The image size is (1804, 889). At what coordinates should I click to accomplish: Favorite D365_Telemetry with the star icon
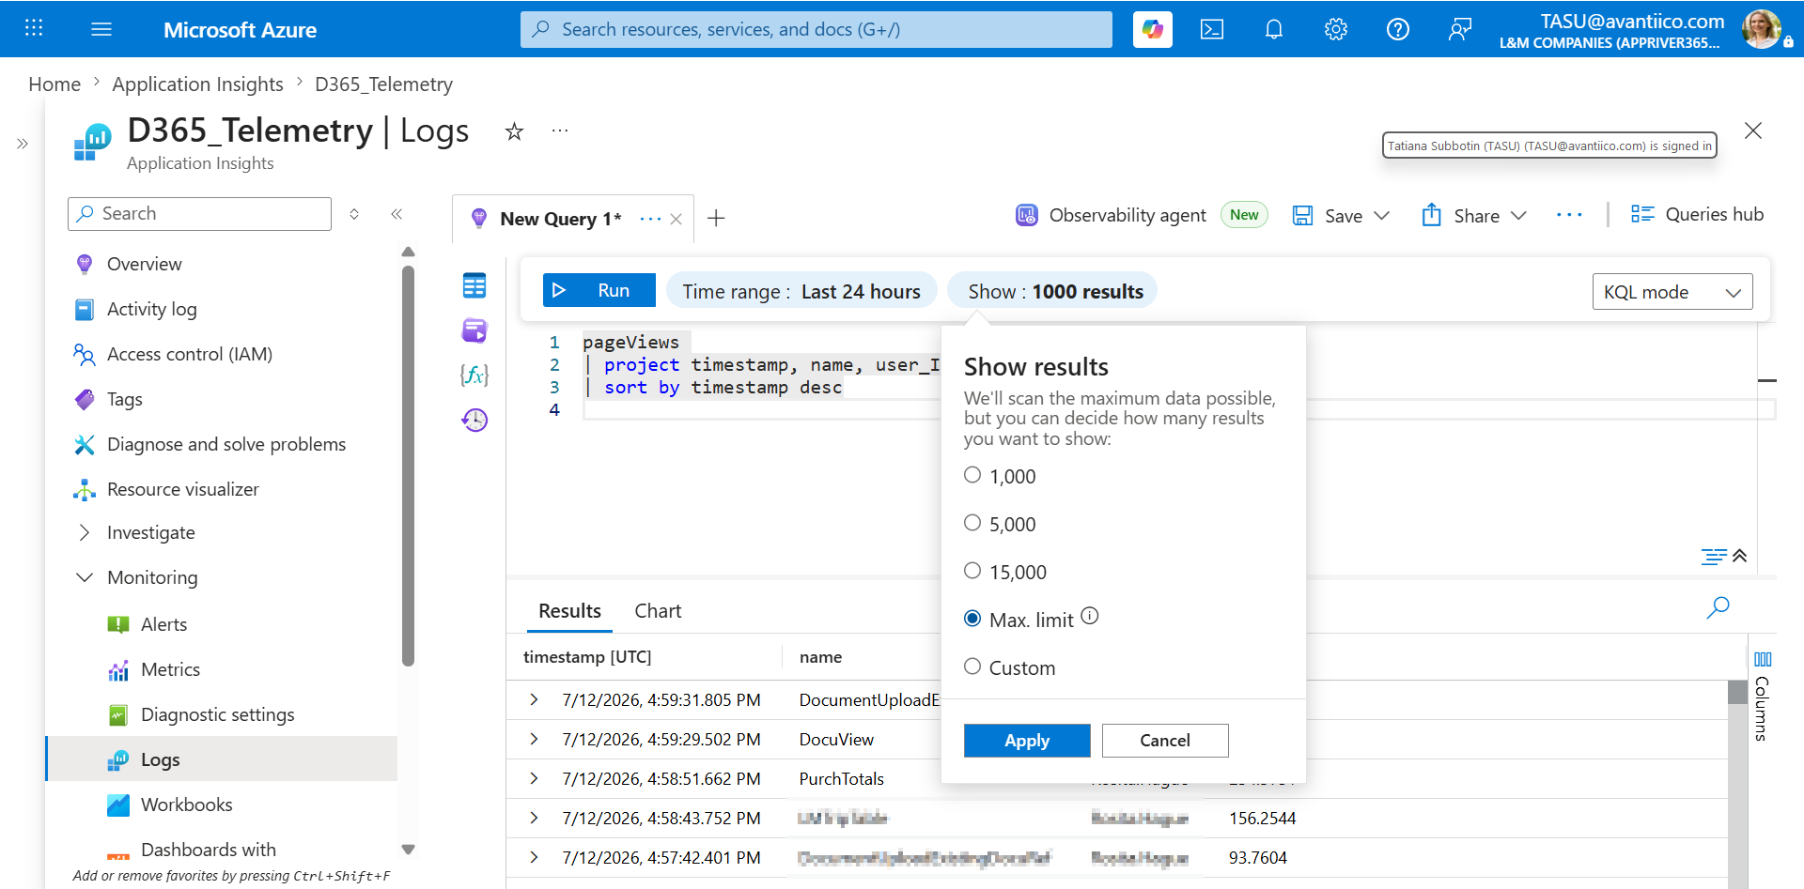pyautogui.click(x=514, y=131)
